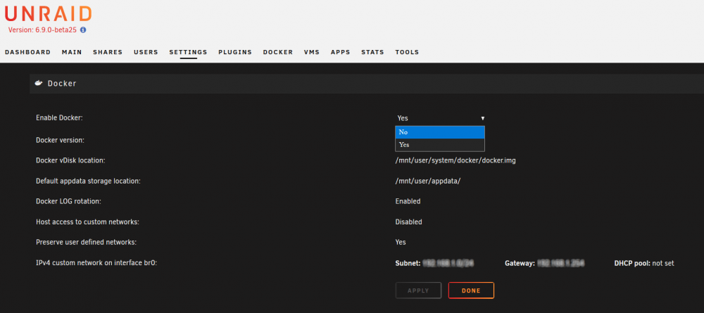Image resolution: width=704 pixels, height=313 pixels.
Task: Click the /mnt/user/appdata/ path value
Action: click(x=428, y=181)
